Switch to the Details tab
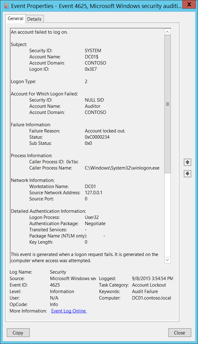Screen dimensions: 198x344 [34, 19]
